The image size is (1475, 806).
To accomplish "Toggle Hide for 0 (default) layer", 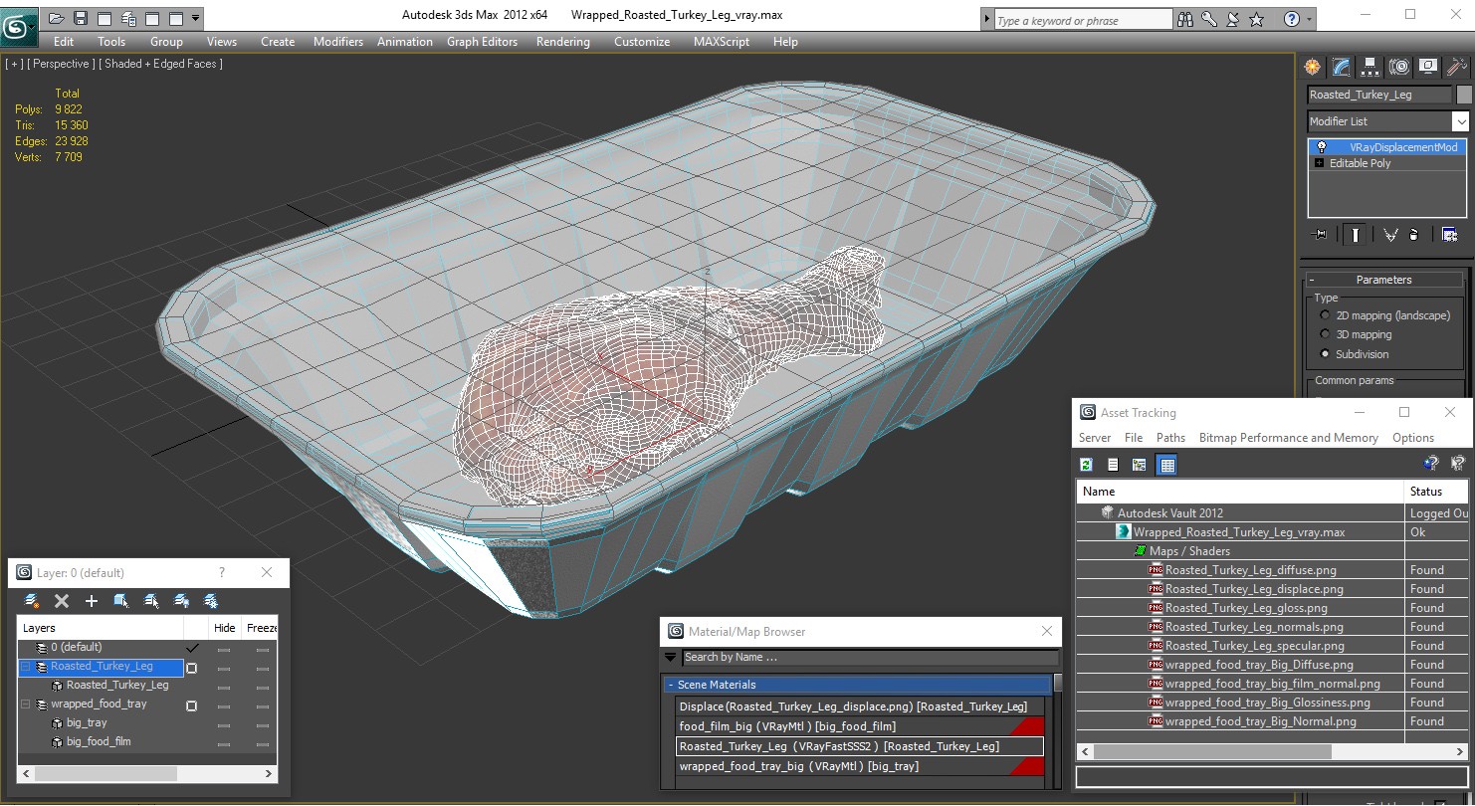I will click(x=224, y=649).
